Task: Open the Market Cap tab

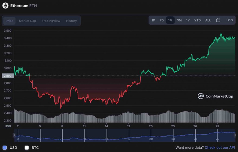Action: (27, 21)
